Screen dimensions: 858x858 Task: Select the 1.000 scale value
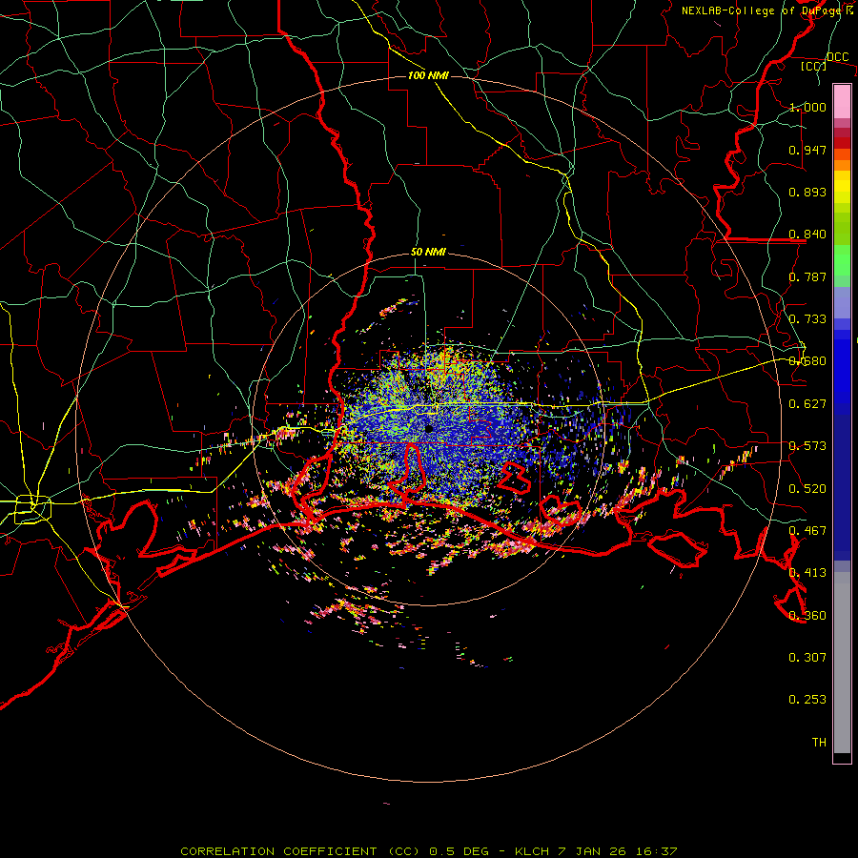807,107
